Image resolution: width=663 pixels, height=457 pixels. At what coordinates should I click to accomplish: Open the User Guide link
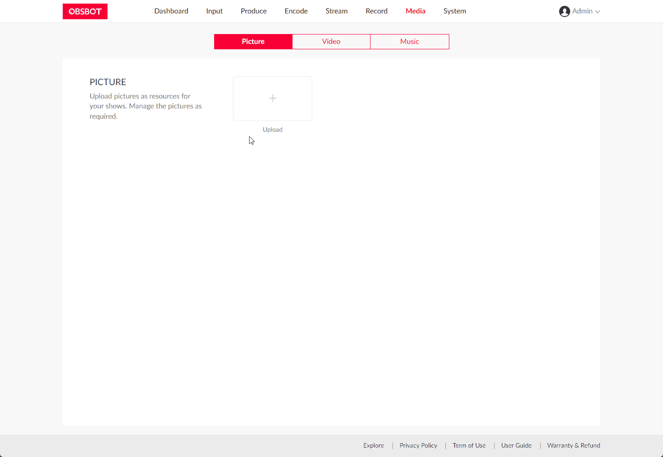(517, 445)
